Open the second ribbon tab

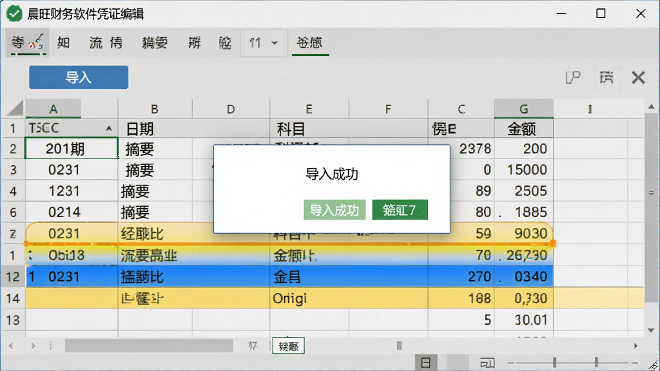click(64, 43)
